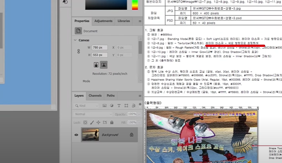Open the Properties panel menu icon
This screenshot has width=282, height=163.
(140, 21)
